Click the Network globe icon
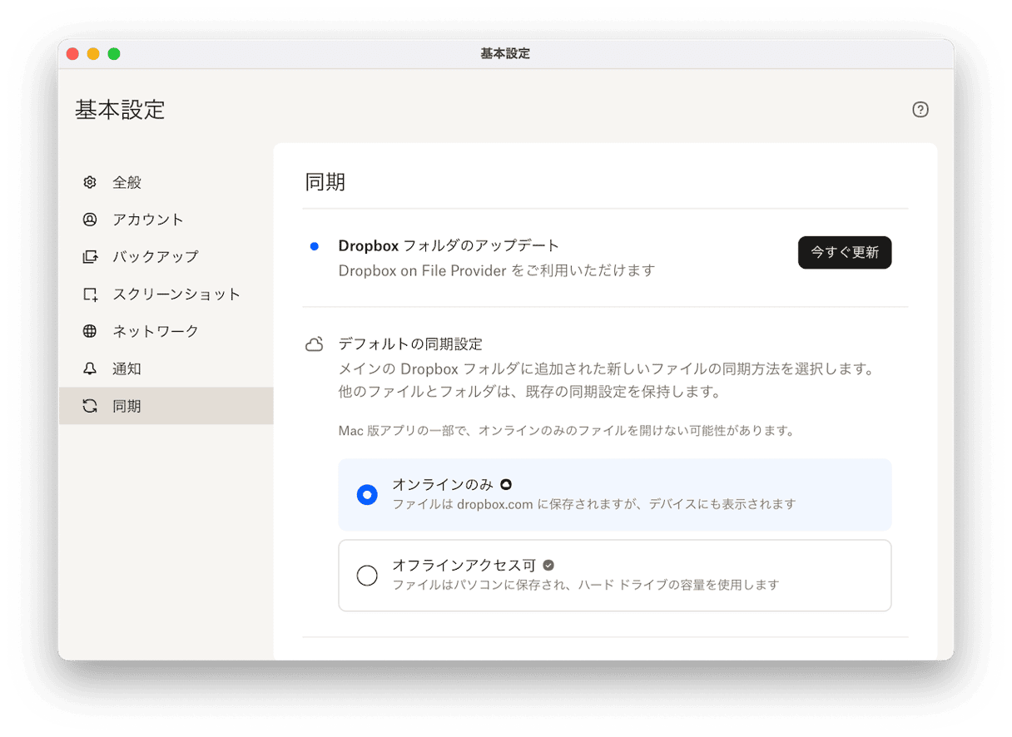1012x737 pixels. pyautogui.click(x=90, y=331)
